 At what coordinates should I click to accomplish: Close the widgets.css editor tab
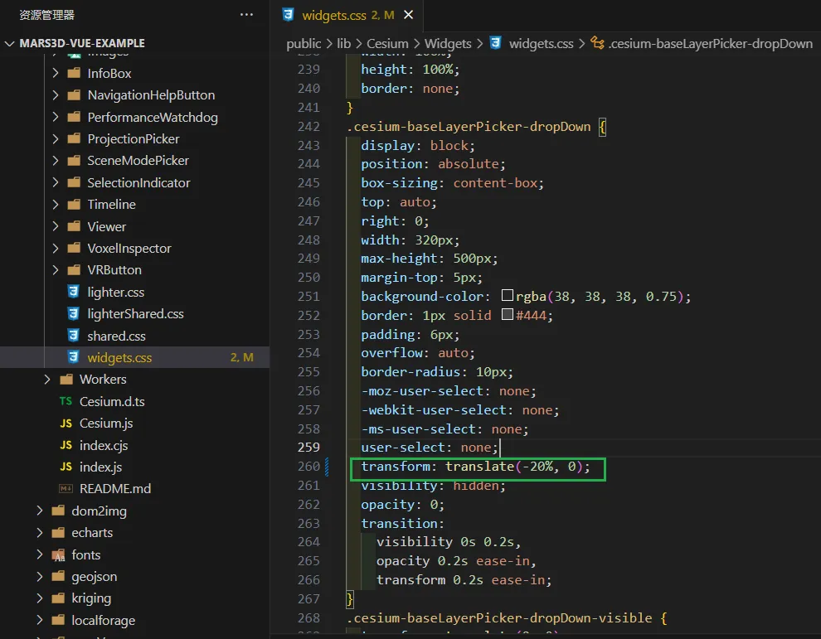[x=408, y=15]
